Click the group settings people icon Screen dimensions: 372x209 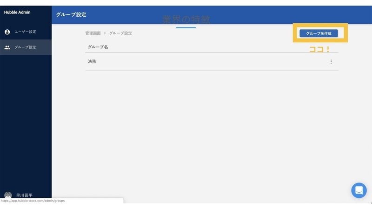coord(7,47)
